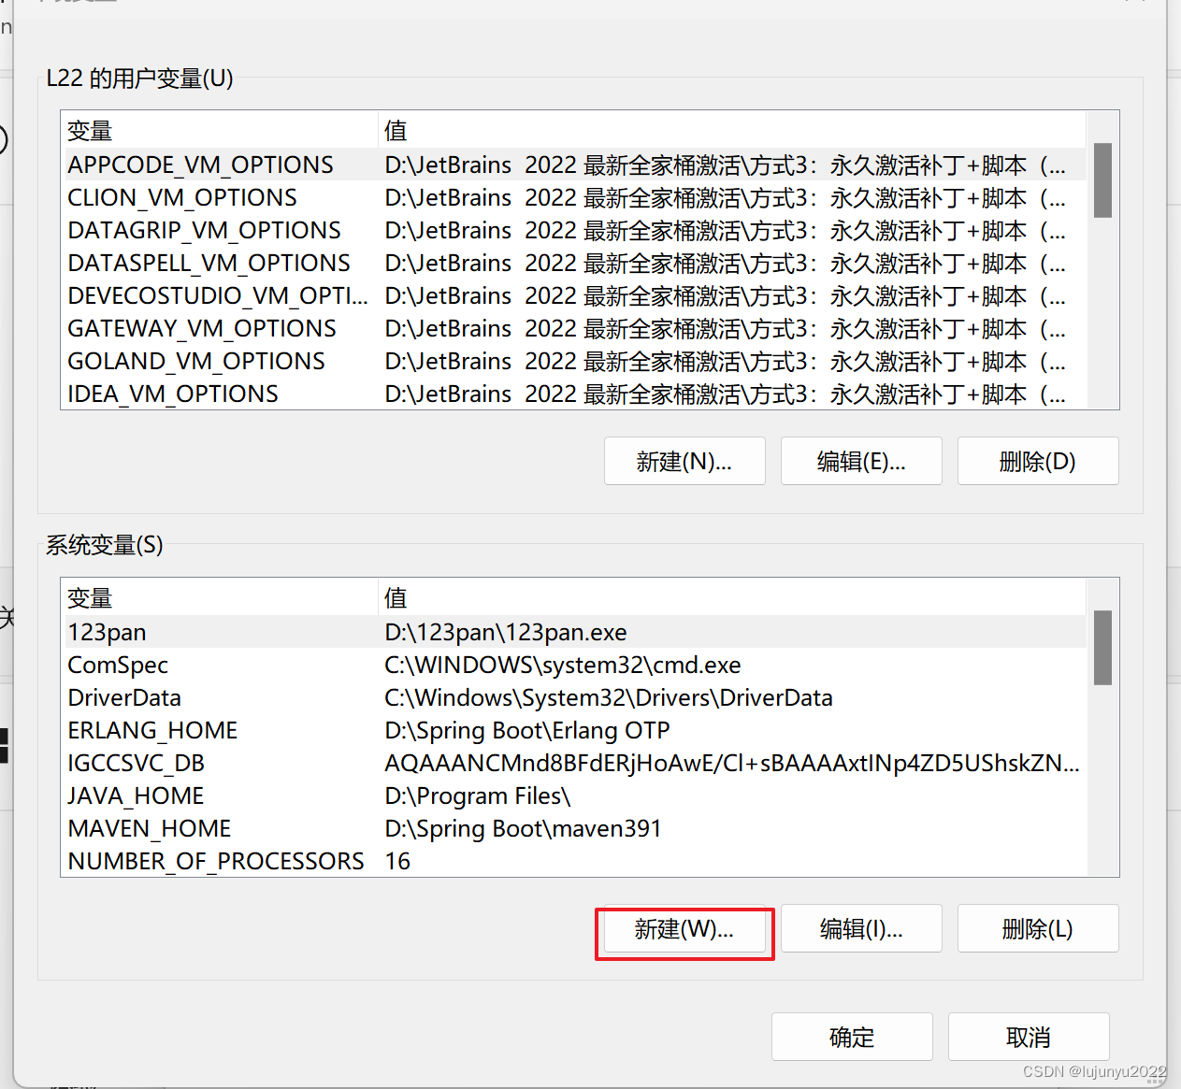1181x1089 pixels.
Task: Select the DriverData system variable
Action: pyautogui.click(x=573, y=697)
